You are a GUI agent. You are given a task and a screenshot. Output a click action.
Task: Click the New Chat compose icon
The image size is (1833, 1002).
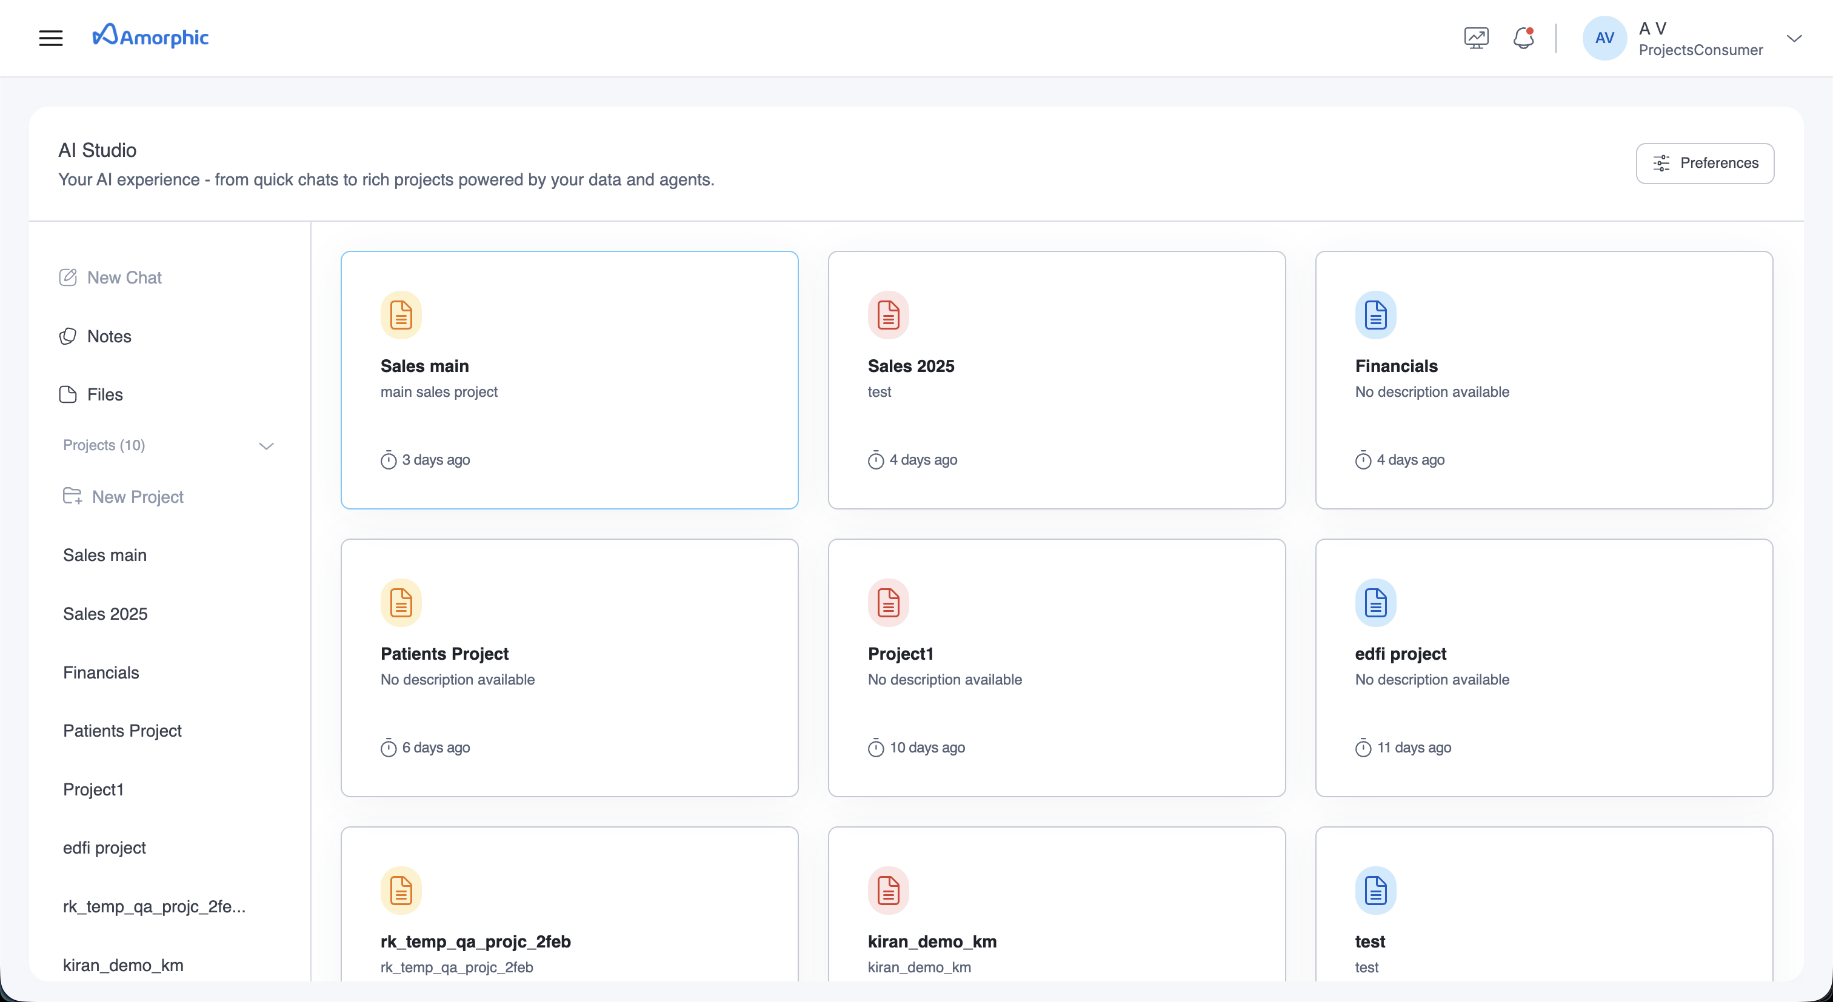(x=68, y=277)
